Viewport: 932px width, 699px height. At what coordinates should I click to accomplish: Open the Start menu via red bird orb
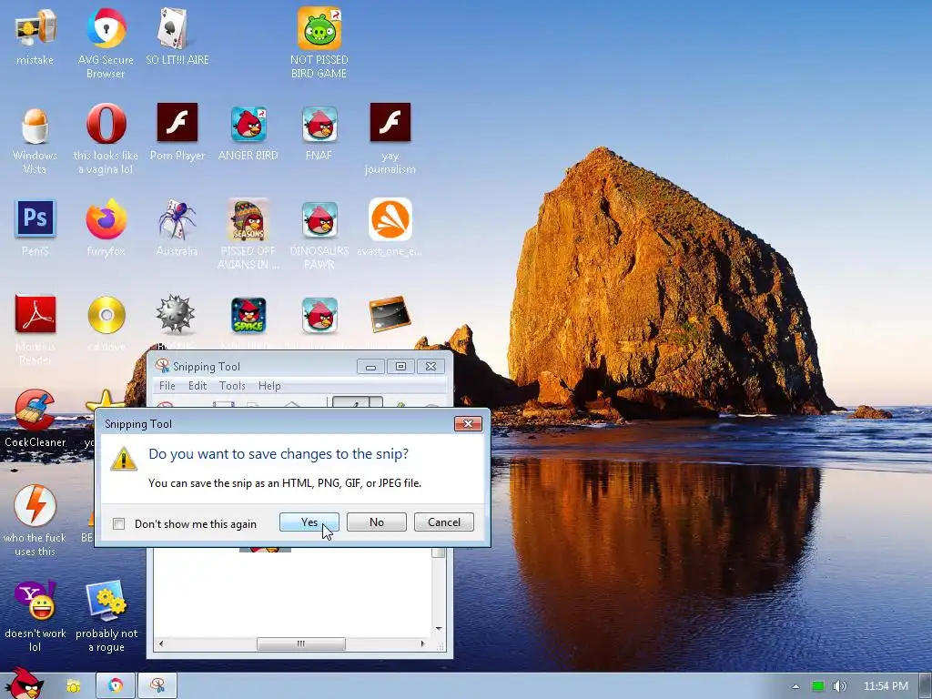coord(24,684)
